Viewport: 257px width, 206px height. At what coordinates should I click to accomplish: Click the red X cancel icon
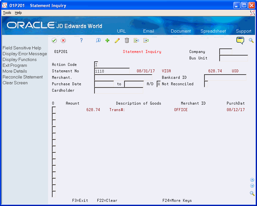63,40
